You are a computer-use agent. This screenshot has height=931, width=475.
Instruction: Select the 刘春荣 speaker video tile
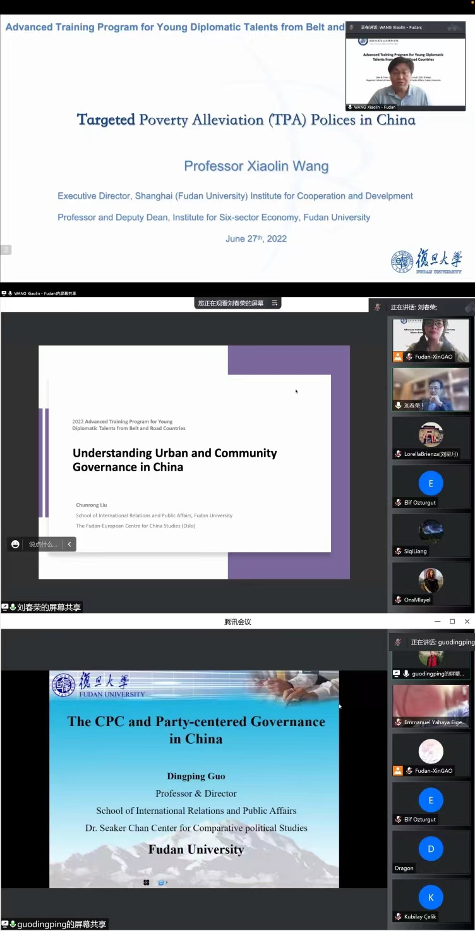pos(431,388)
